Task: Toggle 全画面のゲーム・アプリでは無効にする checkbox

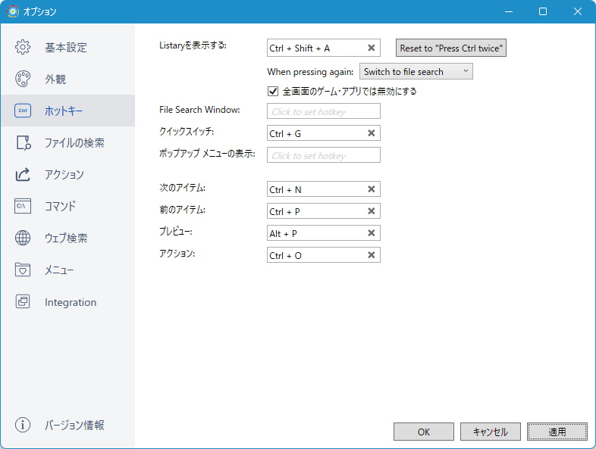Action: [x=273, y=91]
